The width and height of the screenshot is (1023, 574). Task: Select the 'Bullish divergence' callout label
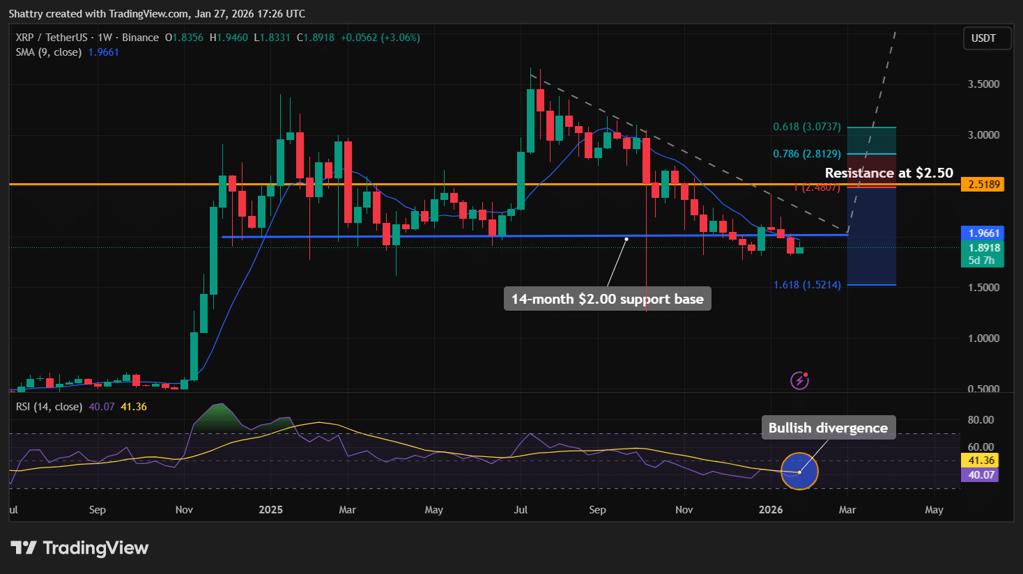click(x=827, y=428)
